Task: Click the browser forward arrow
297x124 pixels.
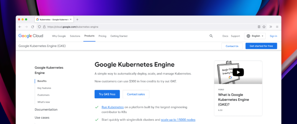Action: click(x=26, y=27)
